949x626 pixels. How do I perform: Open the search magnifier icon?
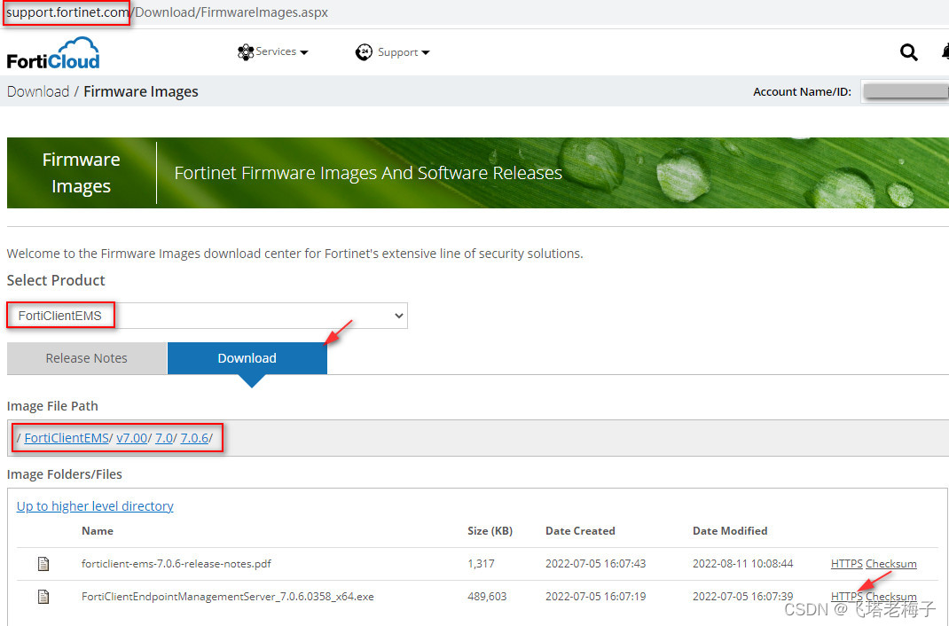coord(908,52)
